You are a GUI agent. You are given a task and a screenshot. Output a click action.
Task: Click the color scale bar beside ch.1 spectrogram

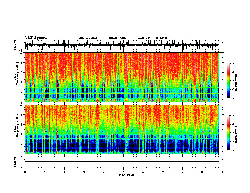pos(228,81)
